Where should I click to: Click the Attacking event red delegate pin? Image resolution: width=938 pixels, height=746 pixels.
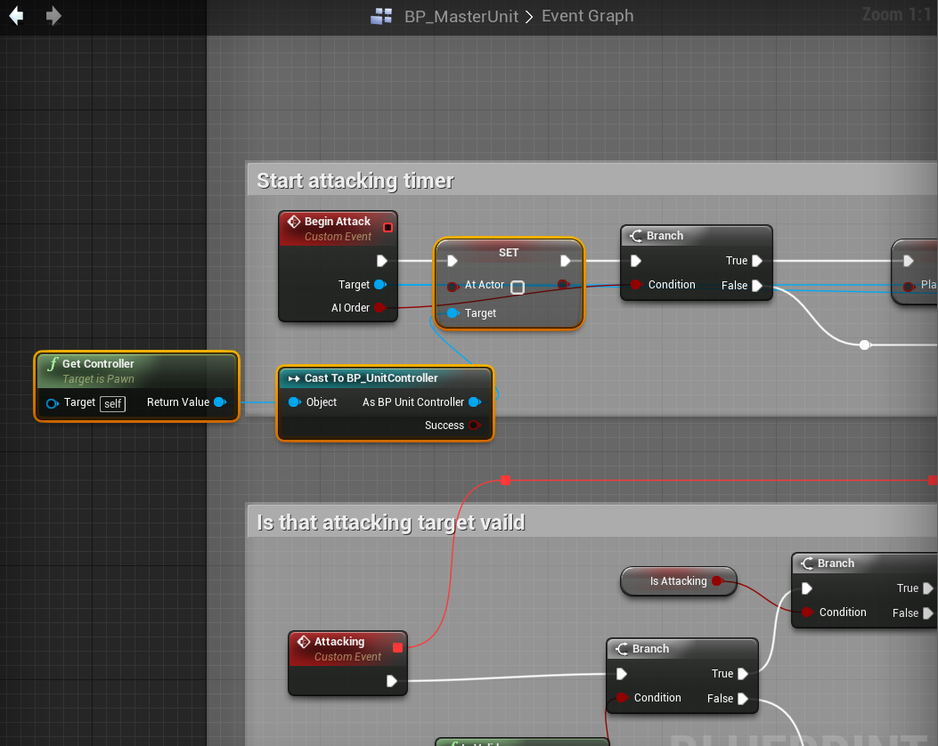click(x=397, y=647)
